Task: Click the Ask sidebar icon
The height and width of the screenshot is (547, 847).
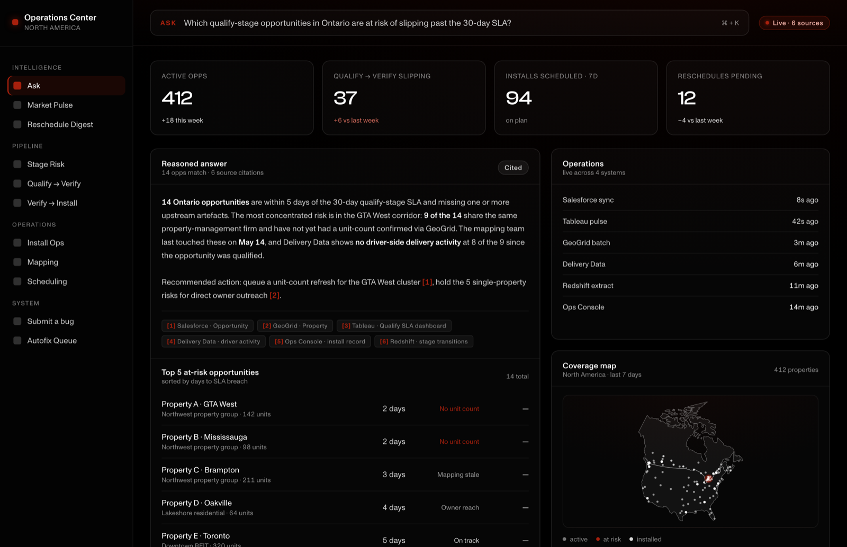Action: [x=17, y=86]
